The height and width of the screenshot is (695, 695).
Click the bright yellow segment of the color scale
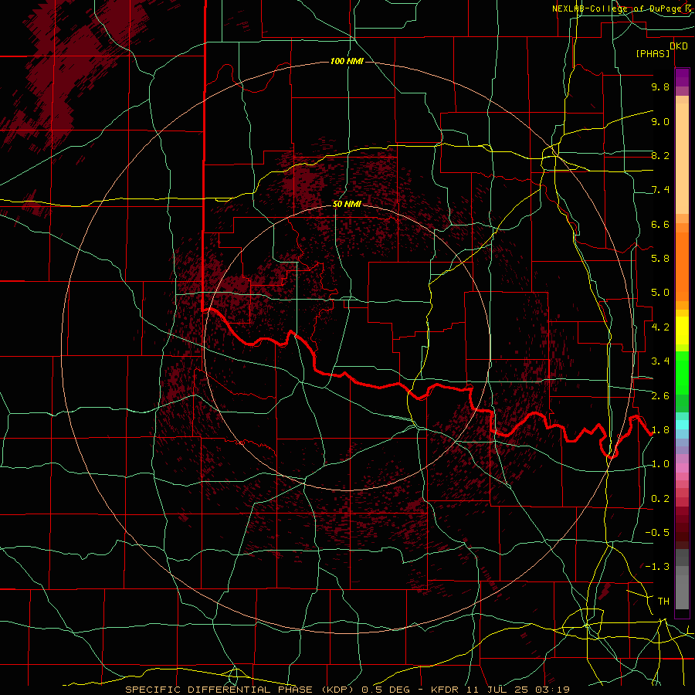(x=682, y=331)
